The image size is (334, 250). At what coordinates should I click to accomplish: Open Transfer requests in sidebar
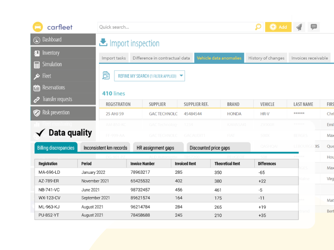[x=57, y=100]
